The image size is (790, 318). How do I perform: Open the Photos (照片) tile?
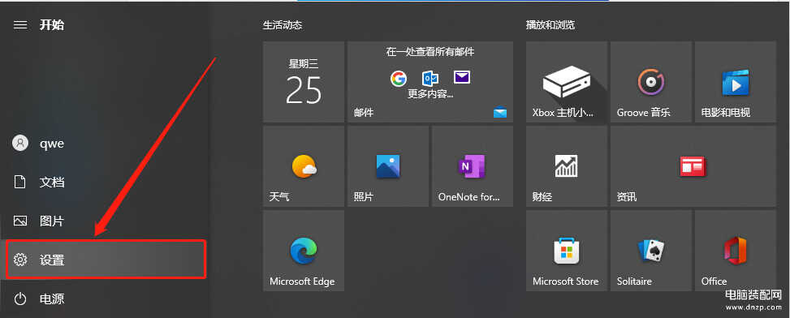(x=388, y=166)
